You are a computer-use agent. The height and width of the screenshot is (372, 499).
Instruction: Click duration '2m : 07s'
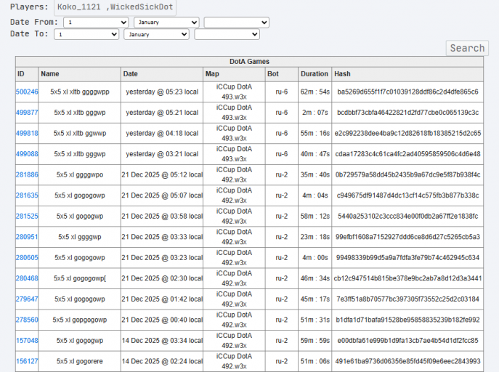[x=315, y=113]
